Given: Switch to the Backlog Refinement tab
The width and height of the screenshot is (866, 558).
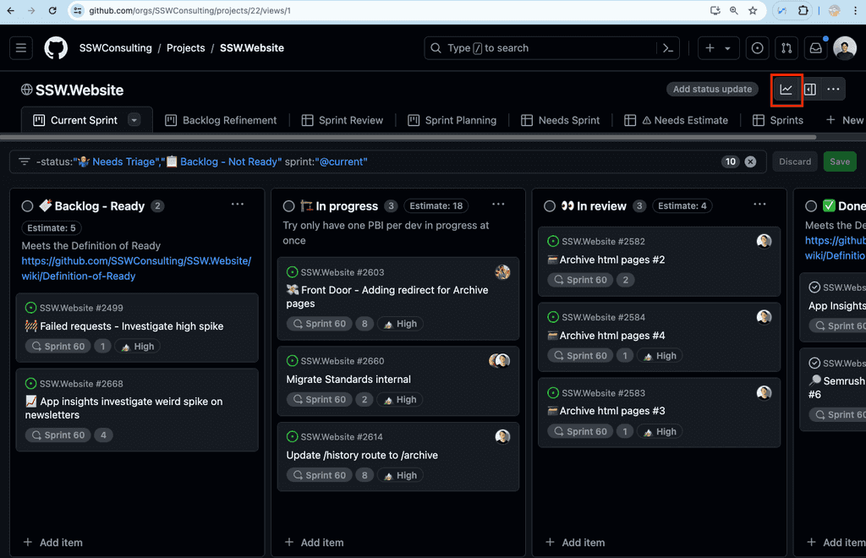Looking at the screenshot, I should (x=221, y=119).
